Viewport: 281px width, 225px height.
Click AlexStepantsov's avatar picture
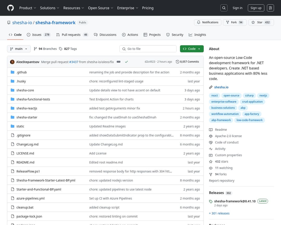click(12, 62)
